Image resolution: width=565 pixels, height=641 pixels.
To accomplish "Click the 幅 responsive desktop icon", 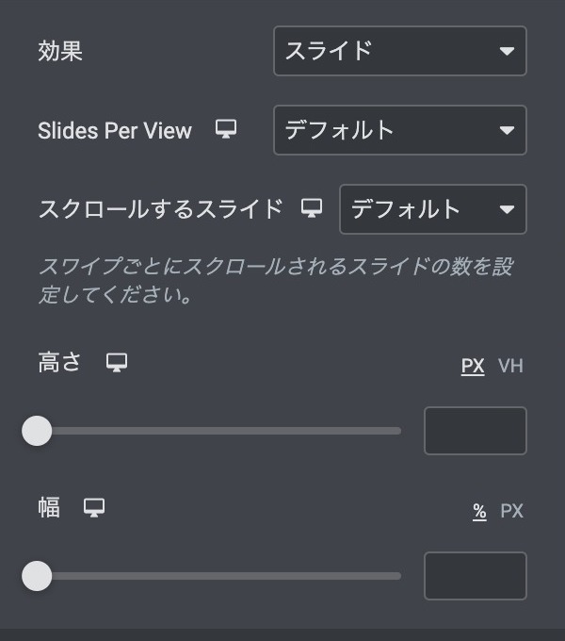I will click(93, 508).
